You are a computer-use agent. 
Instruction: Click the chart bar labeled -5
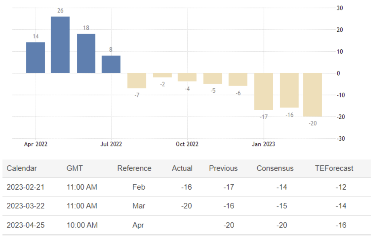[x=213, y=78]
